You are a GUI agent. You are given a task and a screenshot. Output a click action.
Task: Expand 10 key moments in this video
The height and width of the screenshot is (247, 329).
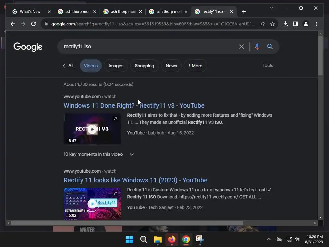click(99, 154)
